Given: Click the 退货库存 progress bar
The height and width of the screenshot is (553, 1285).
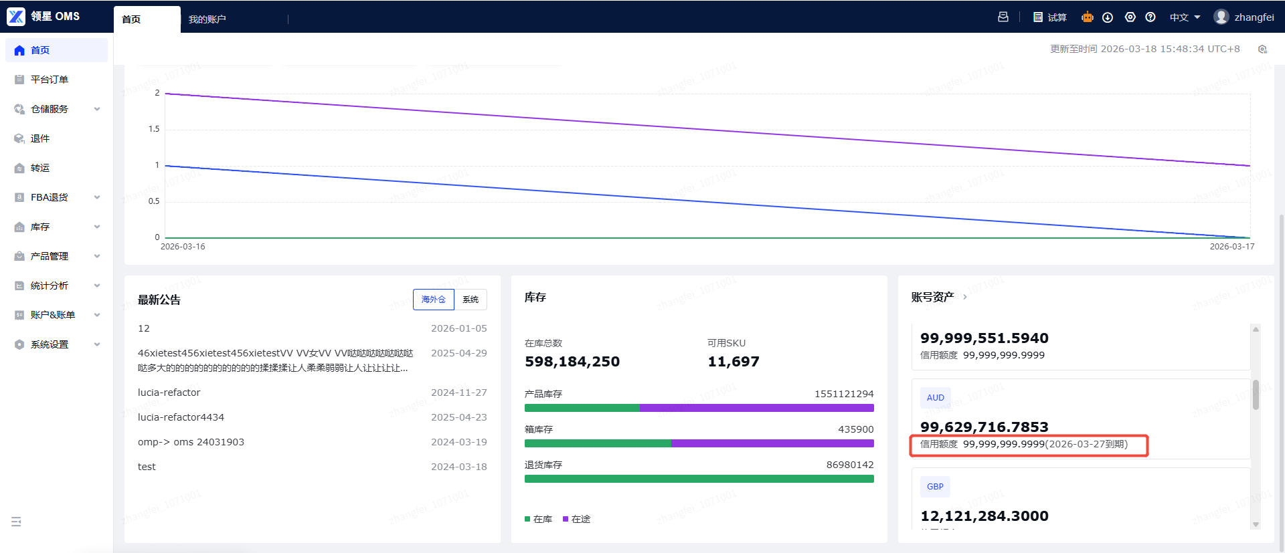Looking at the screenshot, I should click(699, 479).
